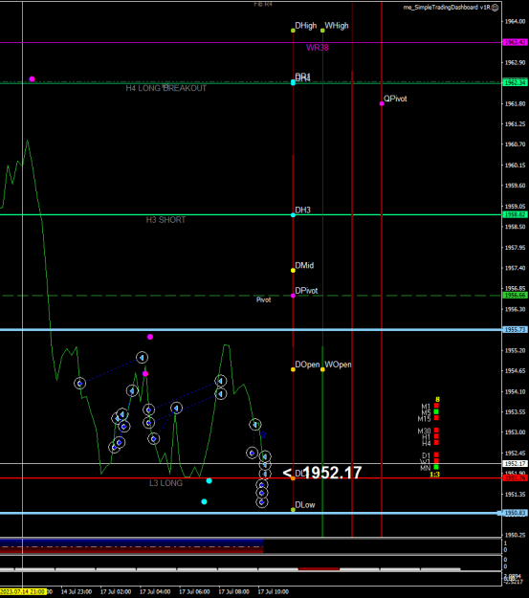Select the red 1951.76 price tag

tap(516, 477)
